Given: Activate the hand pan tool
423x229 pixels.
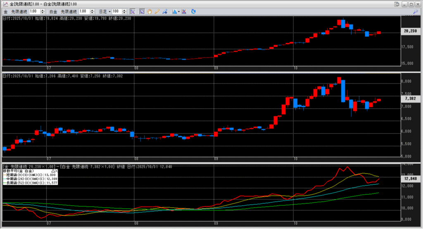Looking at the screenshot, I should click(x=149, y=11).
